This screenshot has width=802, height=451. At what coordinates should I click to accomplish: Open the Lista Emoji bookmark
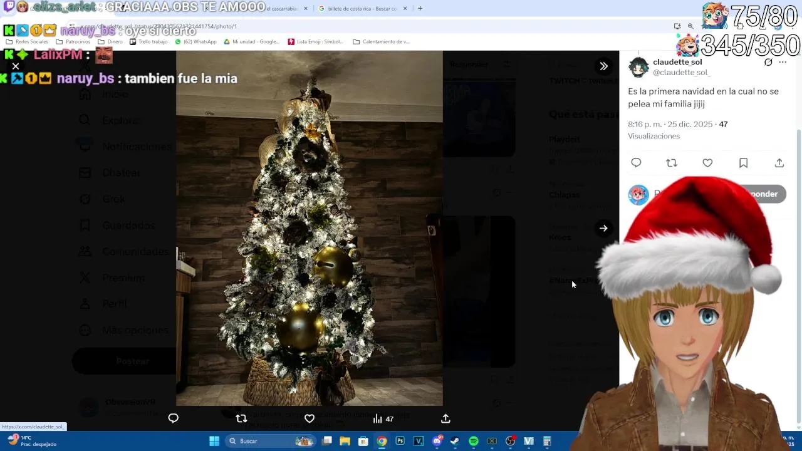pyautogui.click(x=316, y=42)
